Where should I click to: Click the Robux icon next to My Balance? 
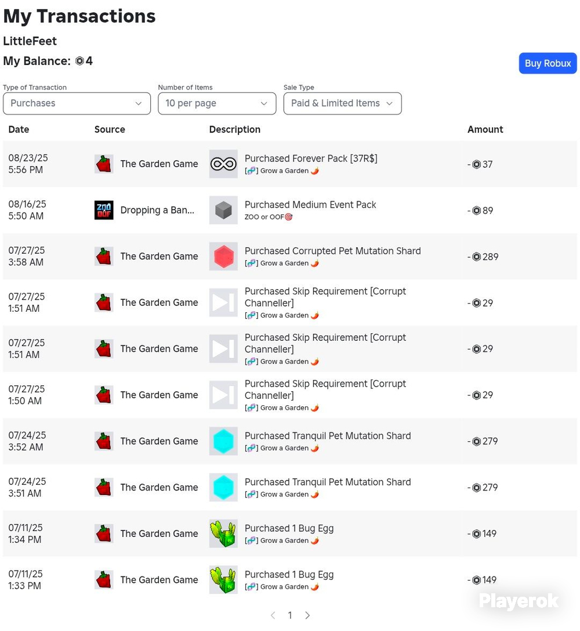tap(79, 61)
